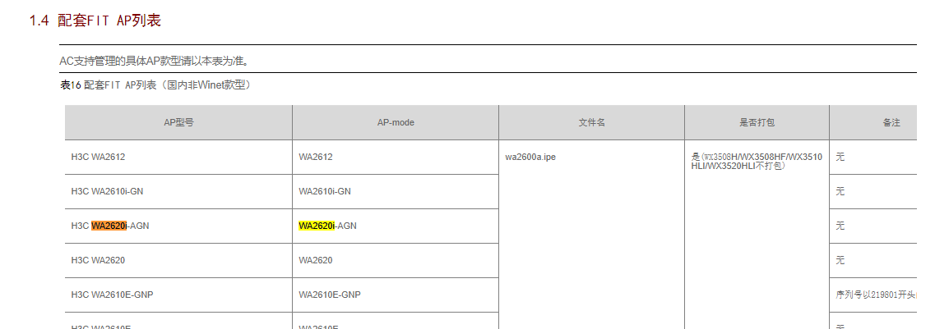This screenshot has height=329, width=935.
Task: Select the WA2610E-GNP AP-mode cell
Action: (396, 295)
